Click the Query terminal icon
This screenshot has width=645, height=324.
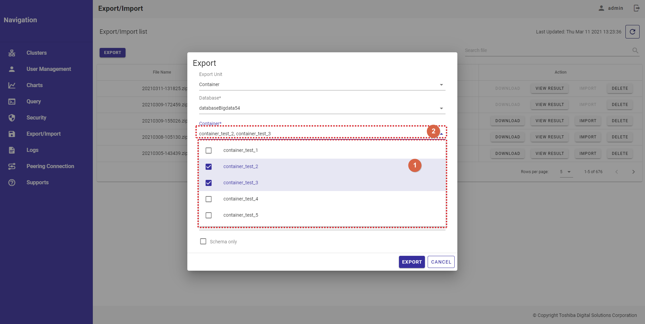pyautogui.click(x=12, y=102)
